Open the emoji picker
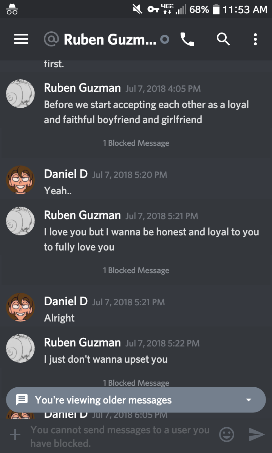 pos(227,434)
